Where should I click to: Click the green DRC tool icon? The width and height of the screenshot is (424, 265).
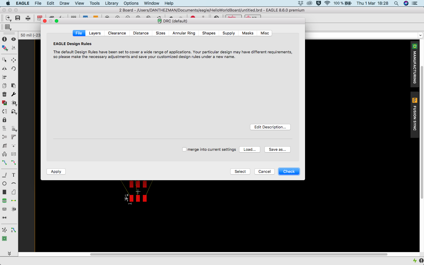(4, 238)
